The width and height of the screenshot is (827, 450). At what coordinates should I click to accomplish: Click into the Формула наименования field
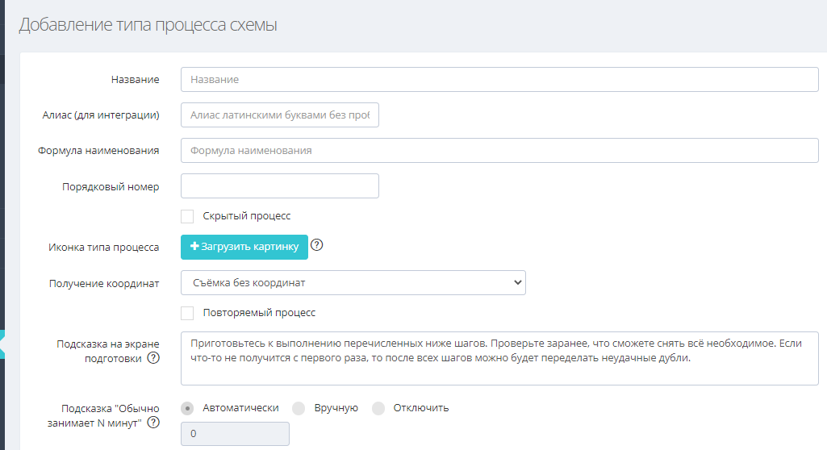(x=499, y=151)
